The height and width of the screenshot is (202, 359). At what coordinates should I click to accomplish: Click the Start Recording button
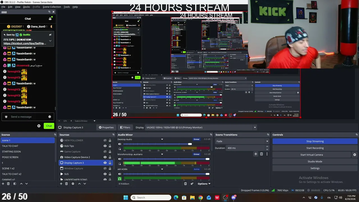point(315,148)
